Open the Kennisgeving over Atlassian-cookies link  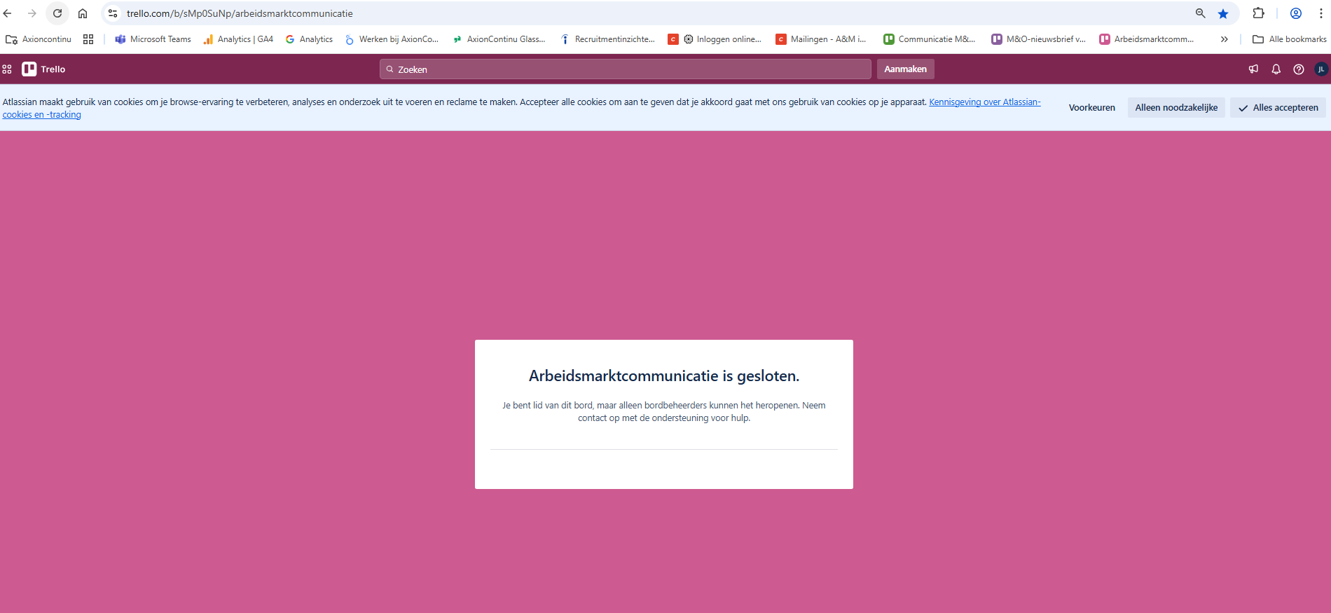(984, 102)
